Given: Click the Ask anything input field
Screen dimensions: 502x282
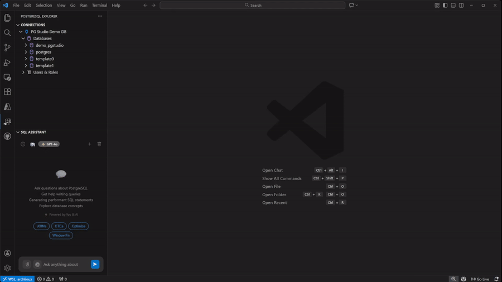Looking at the screenshot, I should coord(64,264).
